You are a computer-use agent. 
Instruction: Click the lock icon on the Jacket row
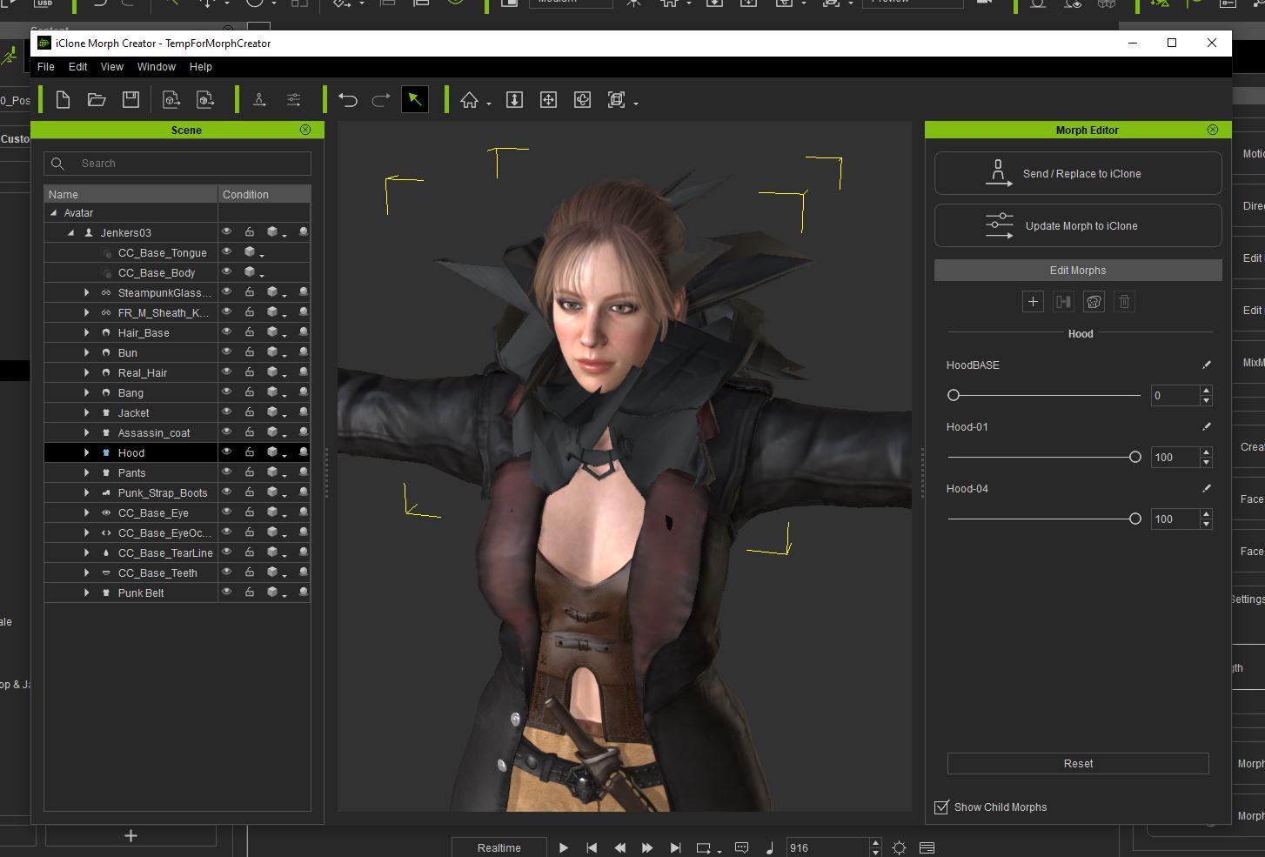[250, 412]
